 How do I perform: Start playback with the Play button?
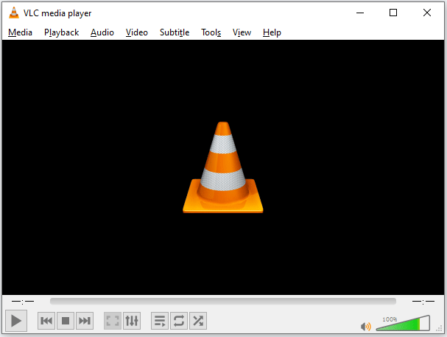(16, 321)
